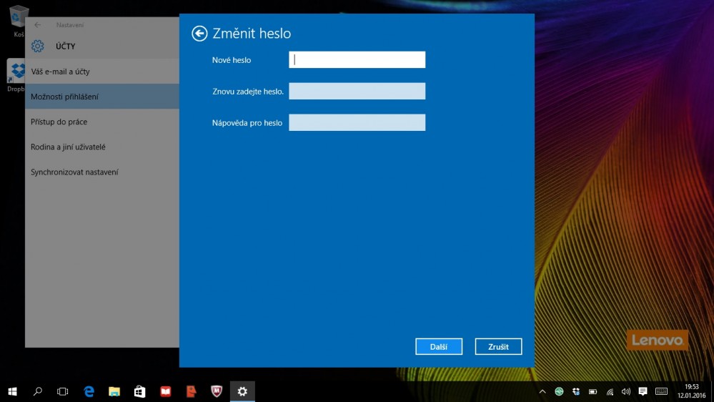Open the touch keyboard tray icon
This screenshot has width=714, height=402.
(661, 391)
